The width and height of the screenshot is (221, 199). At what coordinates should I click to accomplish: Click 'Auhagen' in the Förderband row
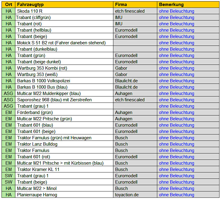click(124, 112)
